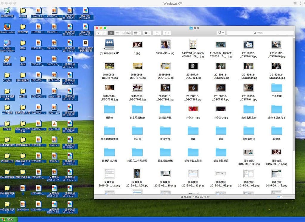Open the VLC file IMG_3572 on desktop

[x=54, y=124]
